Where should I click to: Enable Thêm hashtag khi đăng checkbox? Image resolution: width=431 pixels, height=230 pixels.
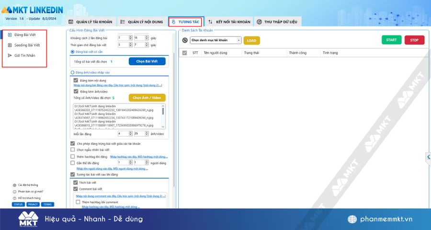[x=73, y=157]
